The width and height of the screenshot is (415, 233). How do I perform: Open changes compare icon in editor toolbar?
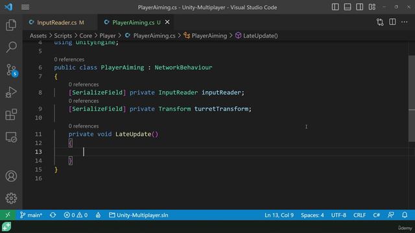click(380, 22)
